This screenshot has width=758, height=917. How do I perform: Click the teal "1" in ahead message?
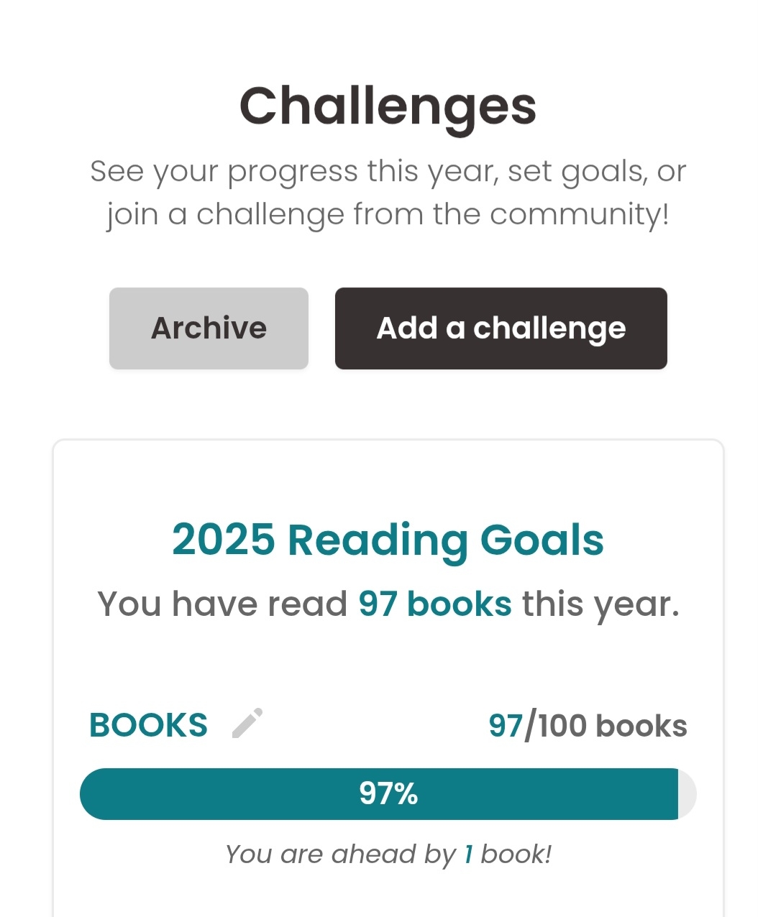click(468, 854)
